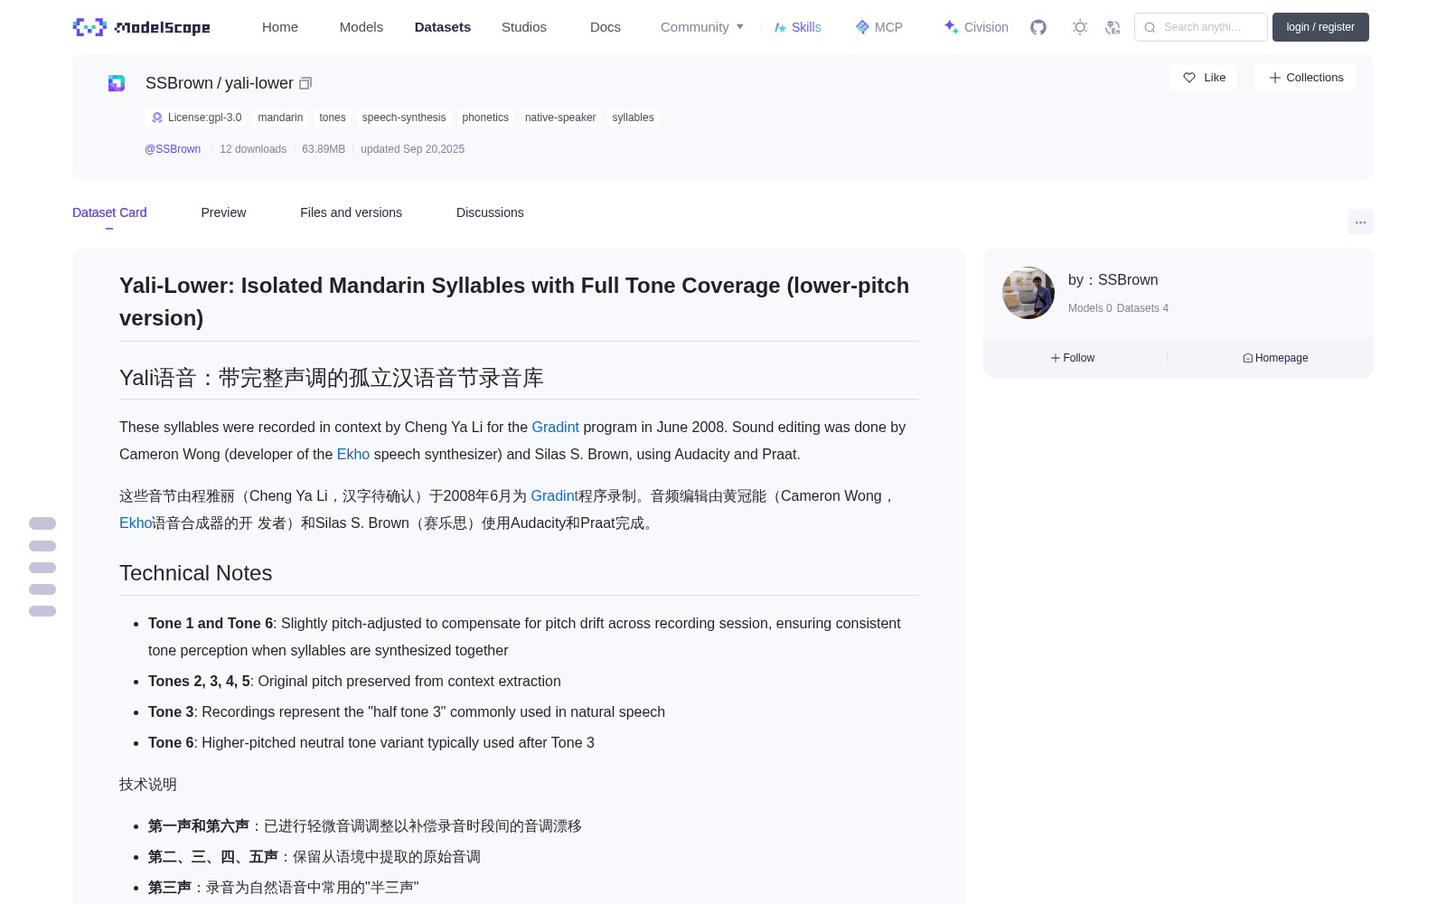The image size is (1446, 904).
Task: Click the plus icon beside Follow
Action: point(1056,358)
